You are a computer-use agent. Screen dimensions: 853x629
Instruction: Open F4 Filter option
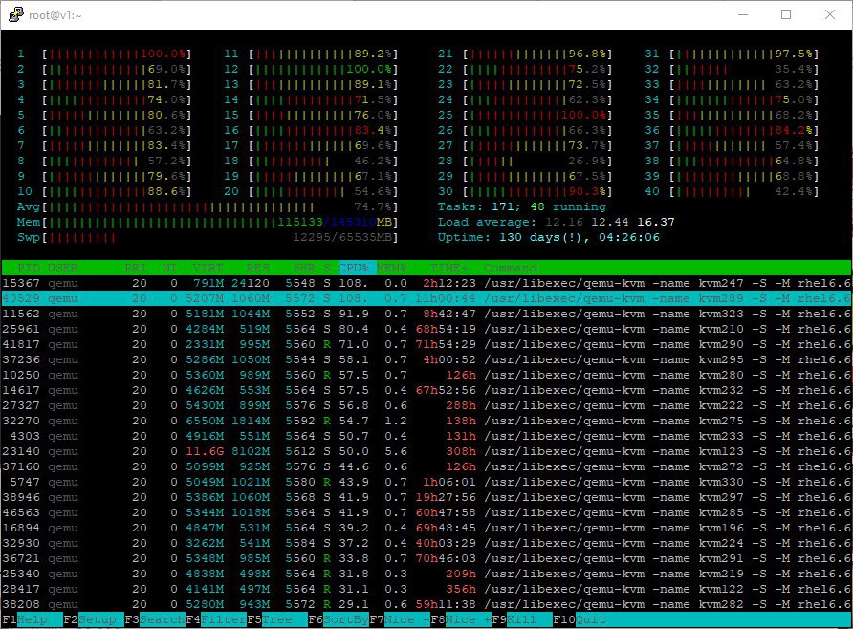pyautogui.click(x=216, y=619)
